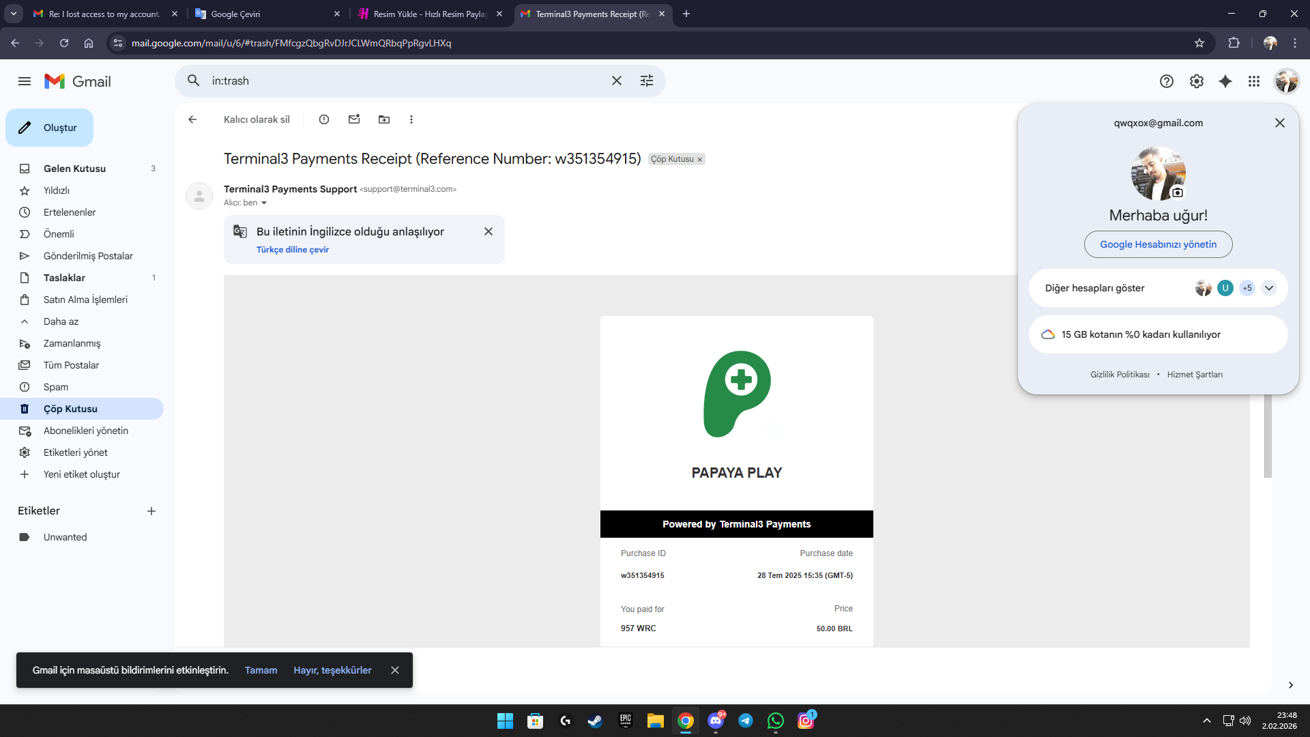Open Gmail support help icon
This screenshot has width=1310, height=737.
pyautogui.click(x=1167, y=81)
